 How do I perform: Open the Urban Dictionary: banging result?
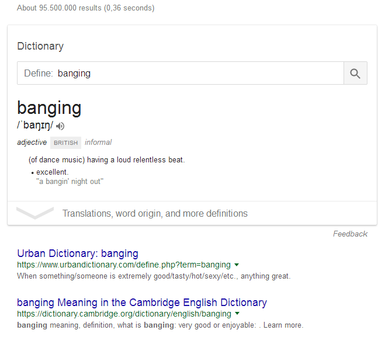[78, 253]
